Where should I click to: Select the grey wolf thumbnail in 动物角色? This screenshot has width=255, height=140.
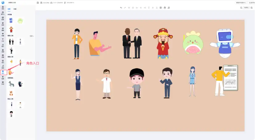[x=11, y=84]
